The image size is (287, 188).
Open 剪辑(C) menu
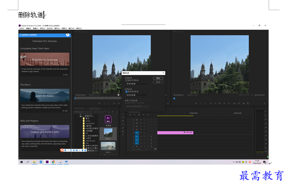36,28
